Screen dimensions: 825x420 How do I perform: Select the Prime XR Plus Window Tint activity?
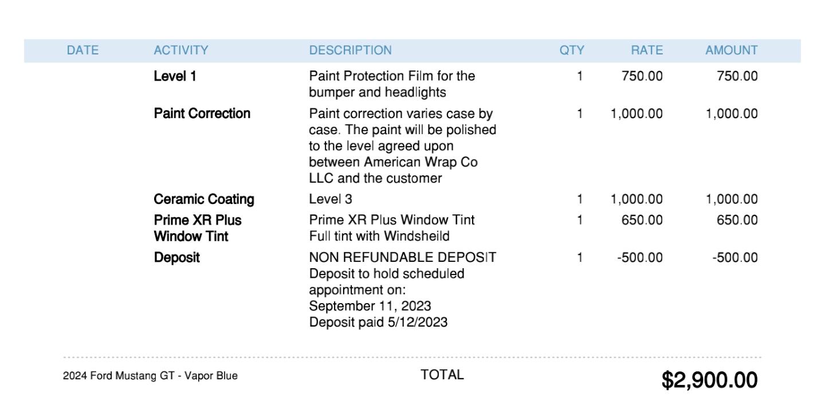pyautogui.click(x=198, y=228)
